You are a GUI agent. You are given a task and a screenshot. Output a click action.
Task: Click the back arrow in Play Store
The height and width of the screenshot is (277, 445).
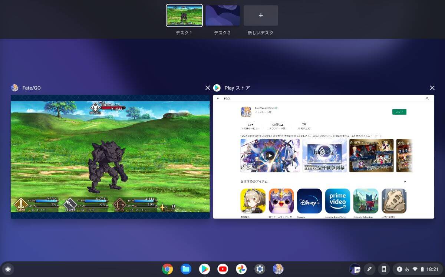pos(218,99)
